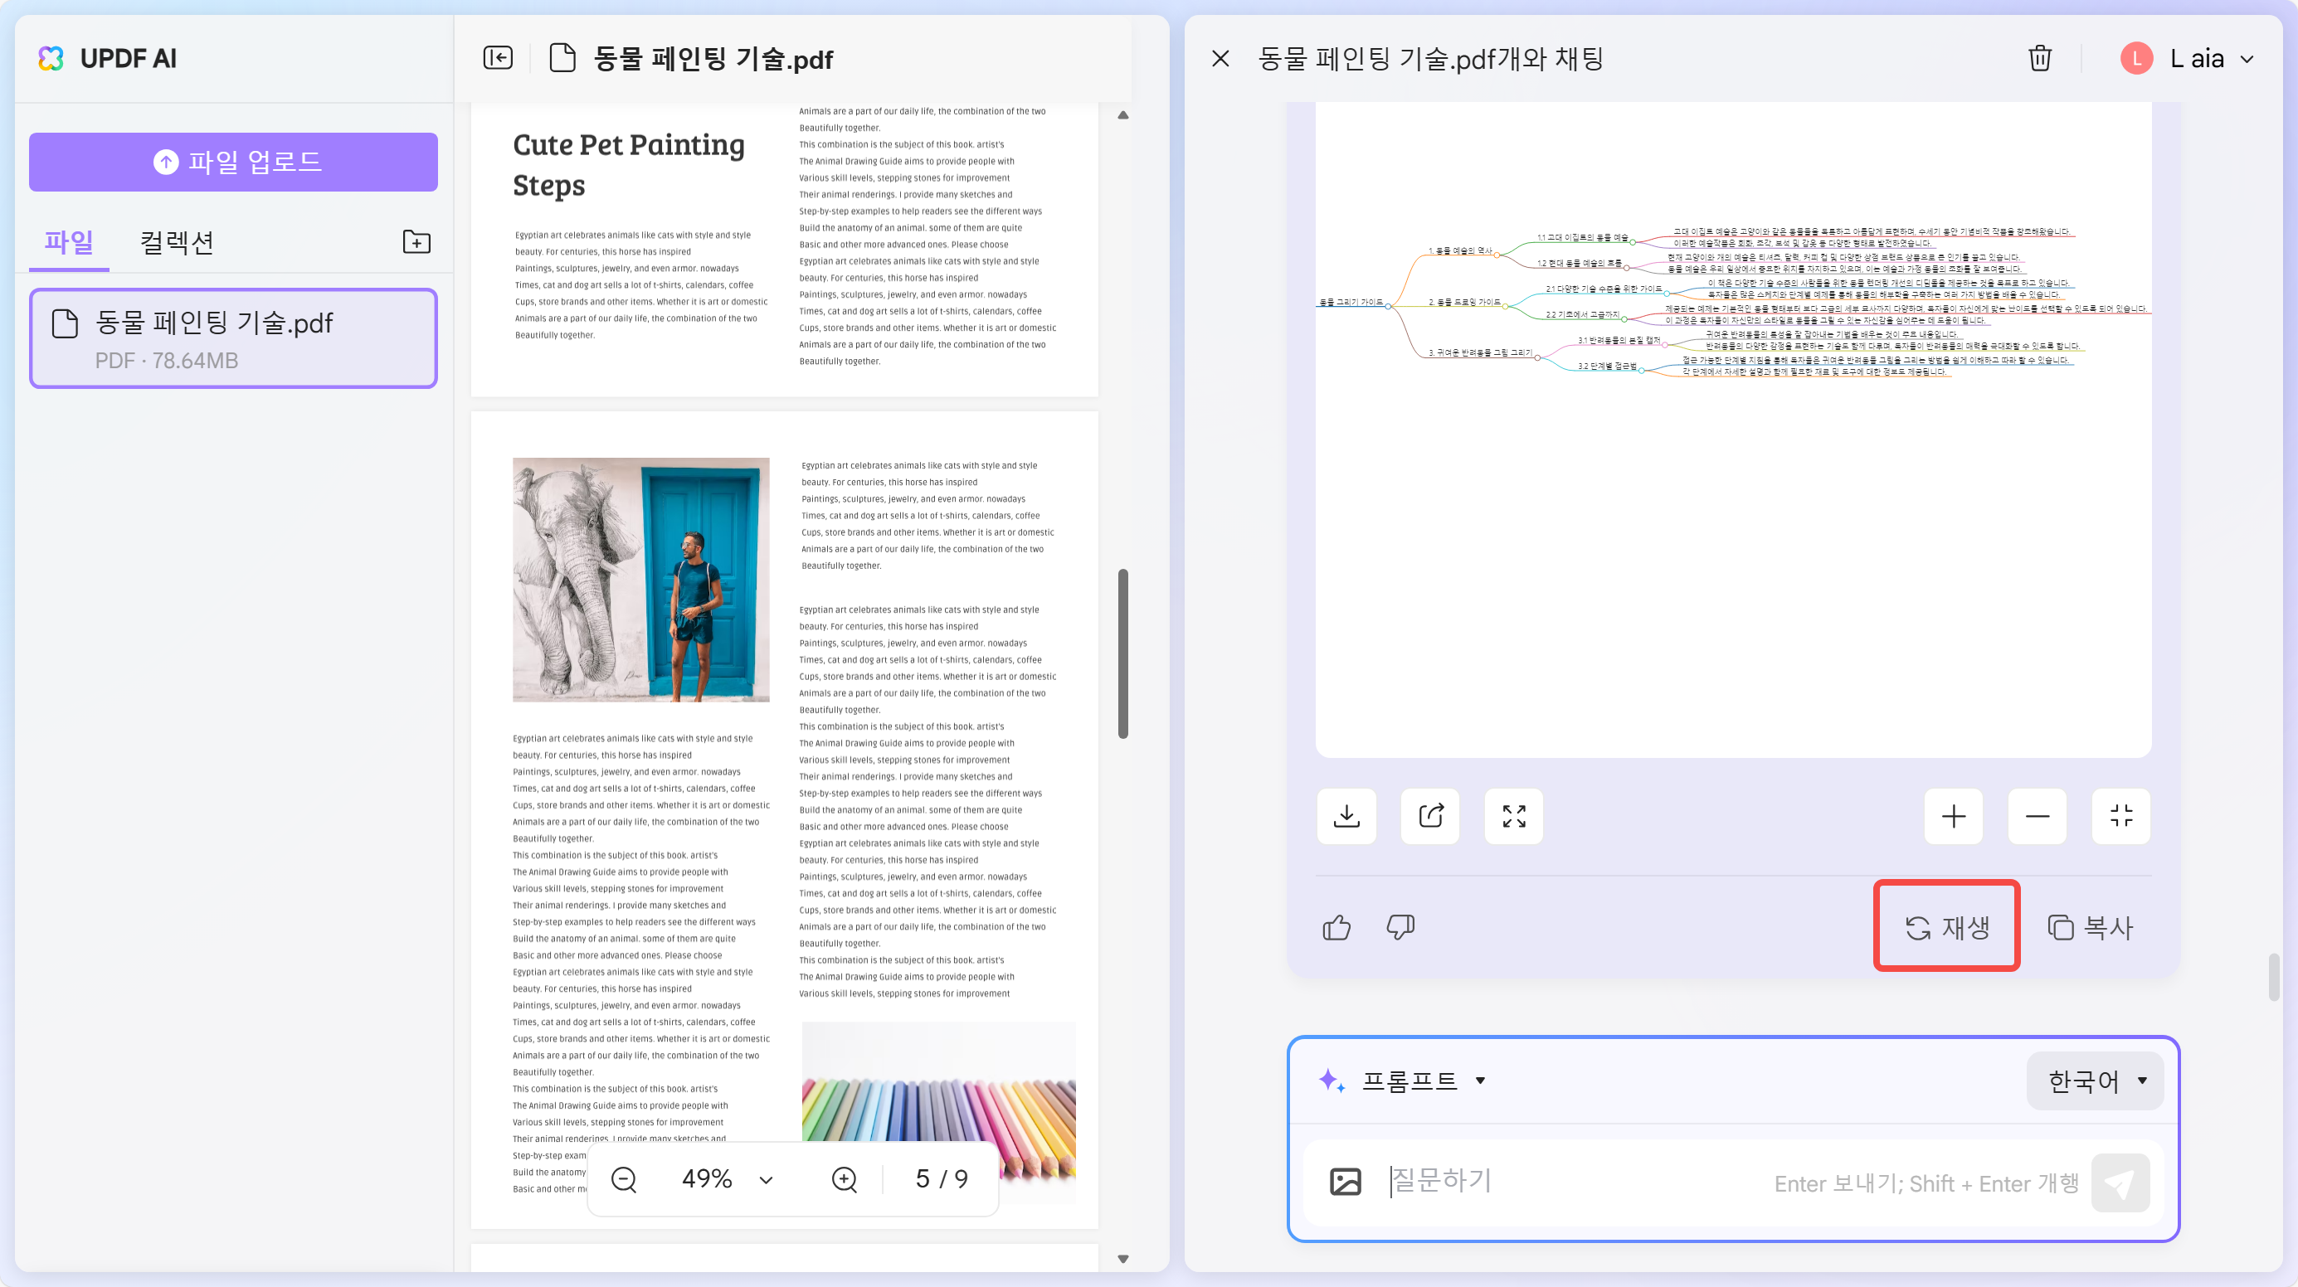Switch to the 컬렉션 tab
2298x1287 pixels.
pyautogui.click(x=177, y=241)
